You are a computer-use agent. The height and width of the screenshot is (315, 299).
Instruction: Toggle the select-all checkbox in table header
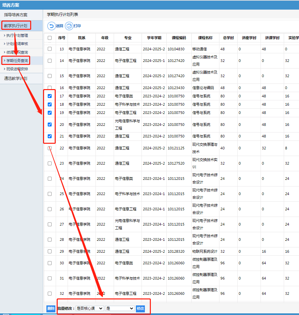50,38
